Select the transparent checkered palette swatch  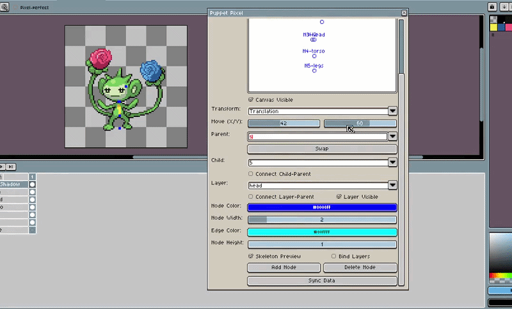click(493, 20)
